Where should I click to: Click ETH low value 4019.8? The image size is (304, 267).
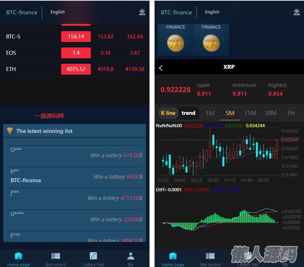[x=105, y=69]
